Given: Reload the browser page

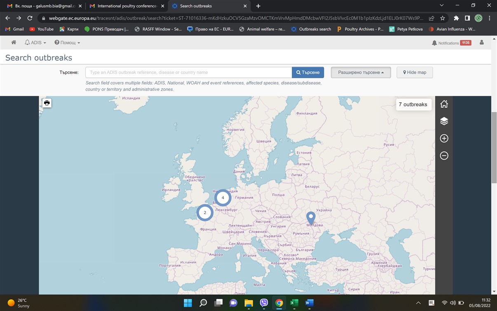Looking at the screenshot, I should (x=30, y=18).
